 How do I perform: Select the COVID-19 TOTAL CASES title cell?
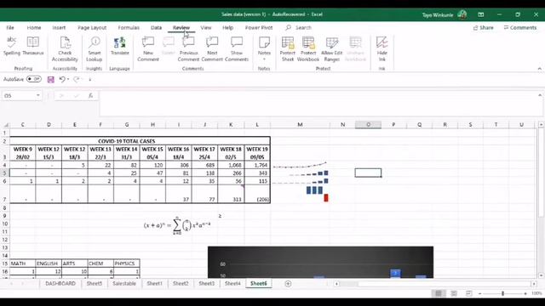[140, 141]
